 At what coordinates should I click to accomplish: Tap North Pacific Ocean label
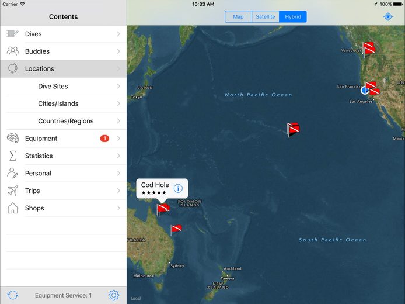[x=259, y=95]
